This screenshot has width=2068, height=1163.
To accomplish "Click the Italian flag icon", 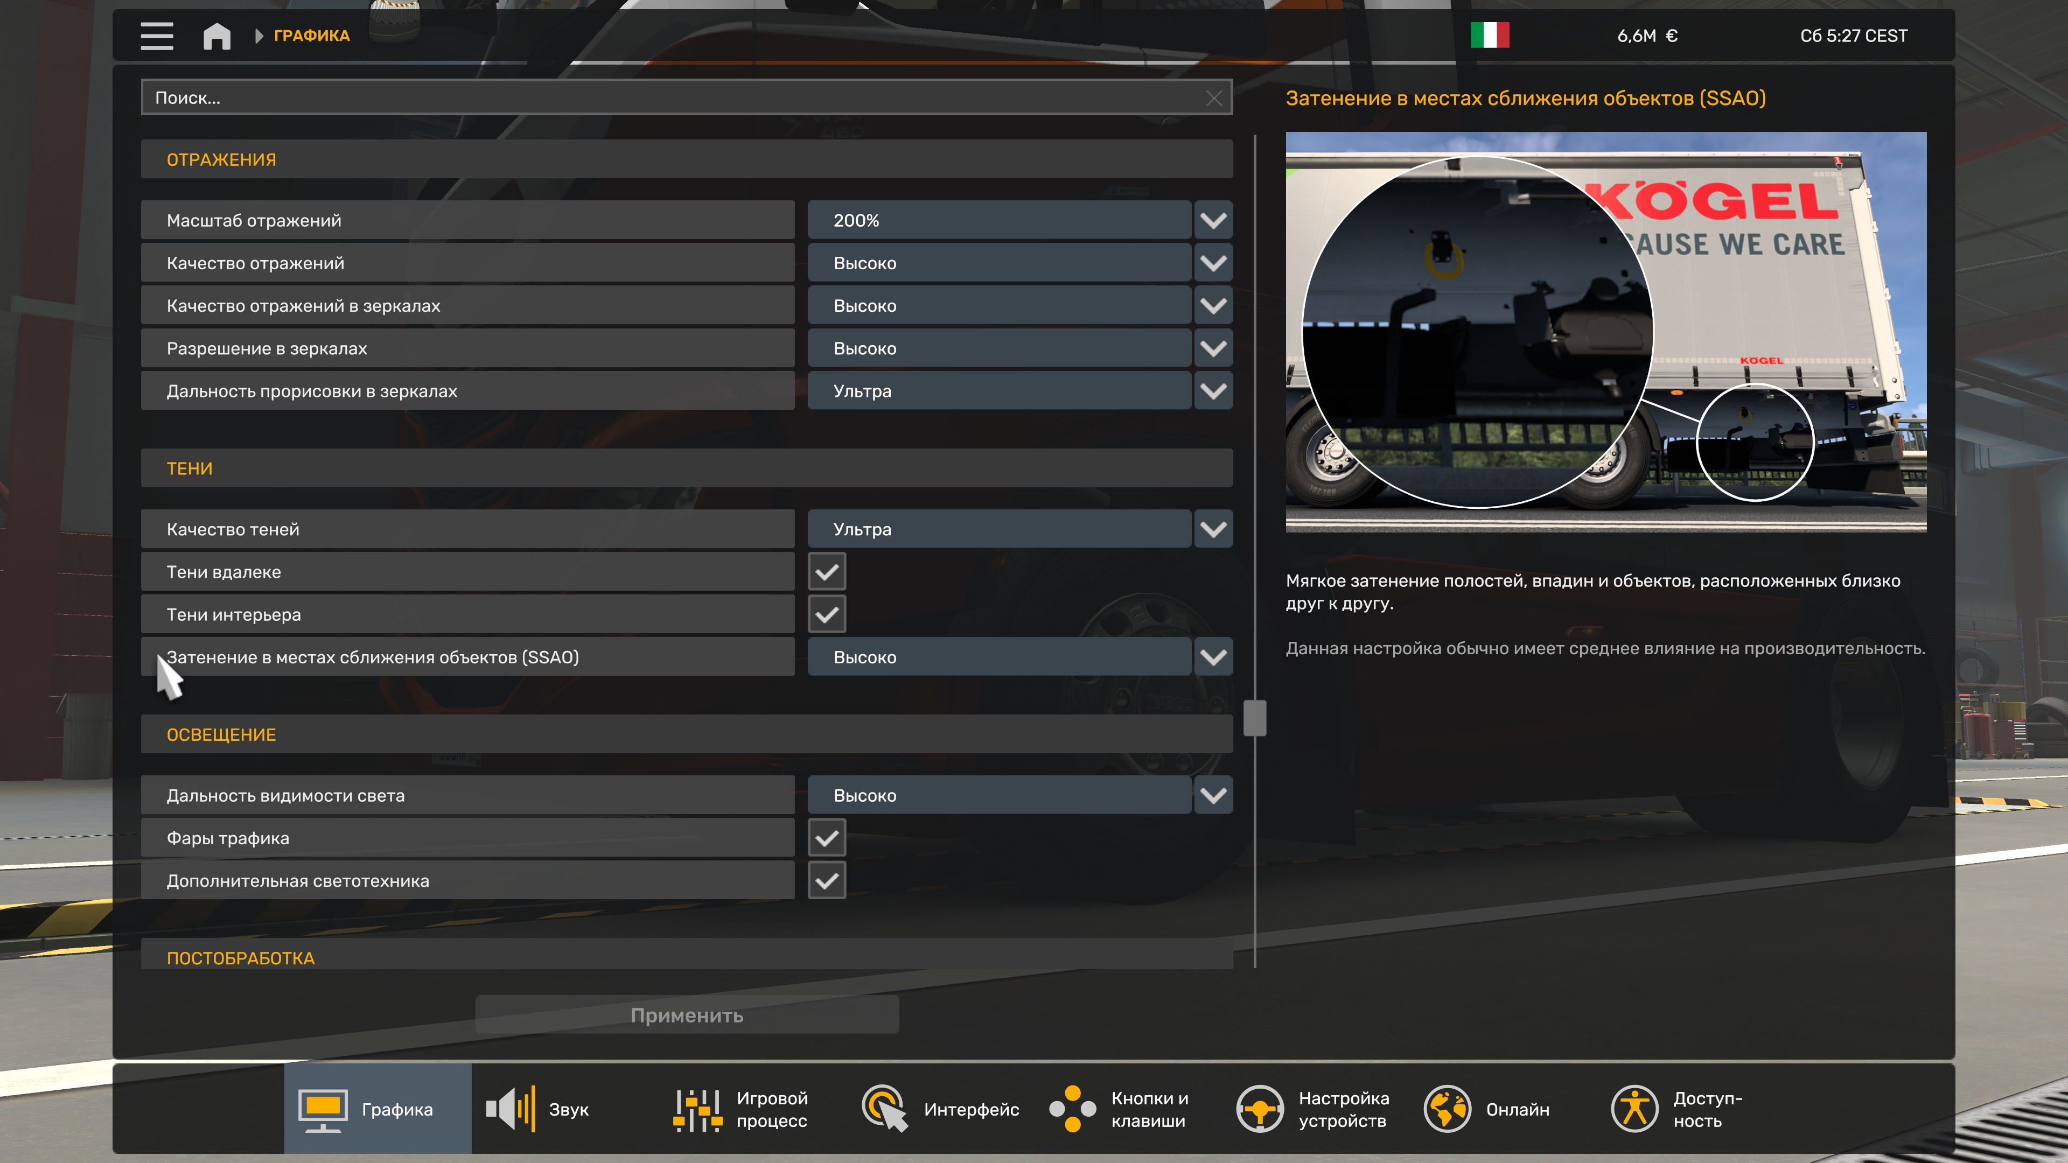I will point(1489,36).
